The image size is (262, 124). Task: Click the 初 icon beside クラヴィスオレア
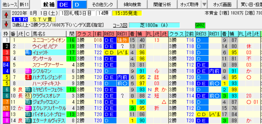tap(28, 95)
